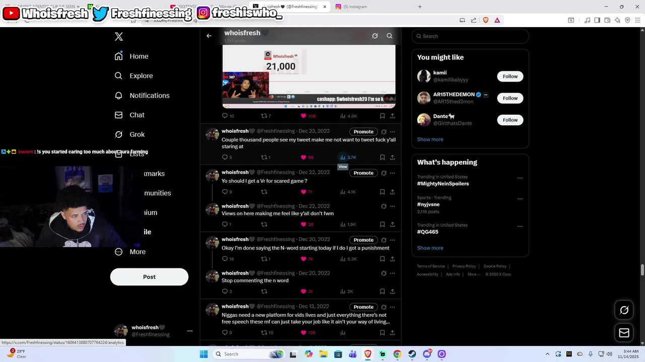Open the more menu on the Dec 23 tweet
The width and height of the screenshot is (645, 362).
point(393,132)
